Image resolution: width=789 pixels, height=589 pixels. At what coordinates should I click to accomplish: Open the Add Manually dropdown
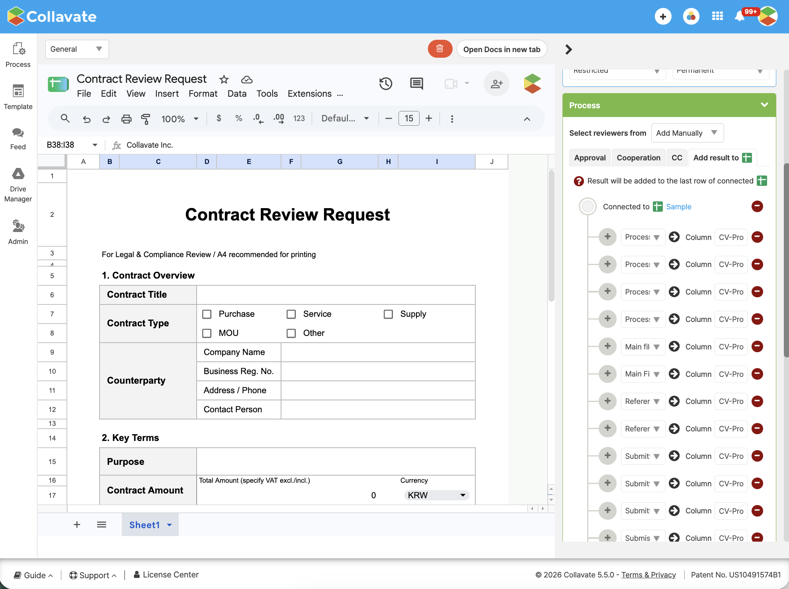687,133
